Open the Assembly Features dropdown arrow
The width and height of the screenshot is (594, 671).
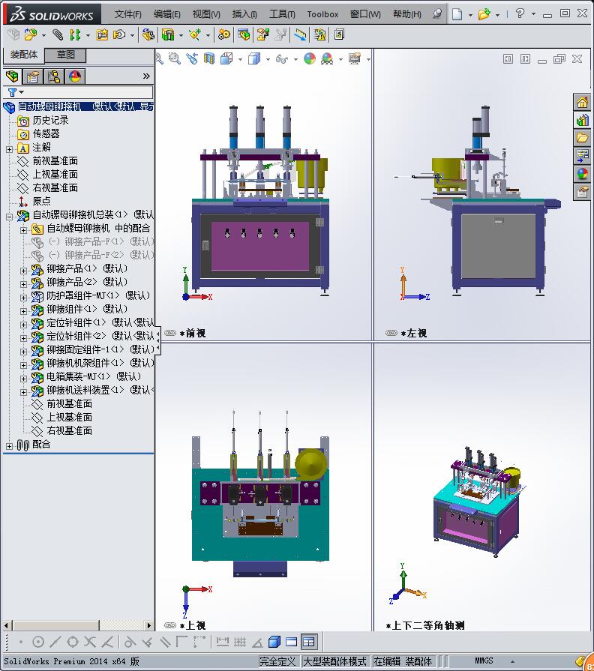tap(181, 35)
